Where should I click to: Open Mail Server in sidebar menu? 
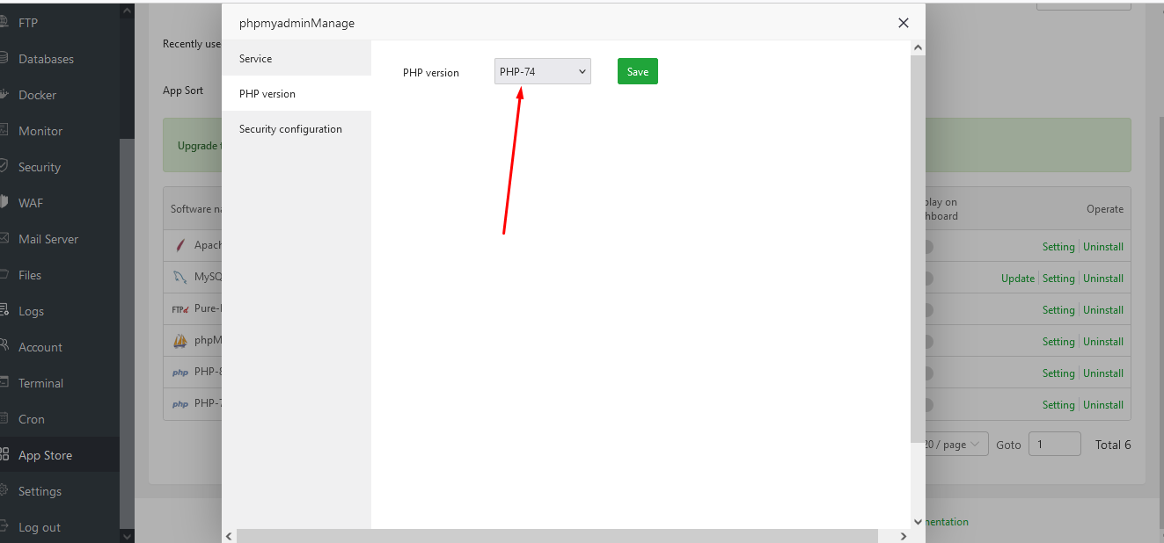click(x=48, y=239)
